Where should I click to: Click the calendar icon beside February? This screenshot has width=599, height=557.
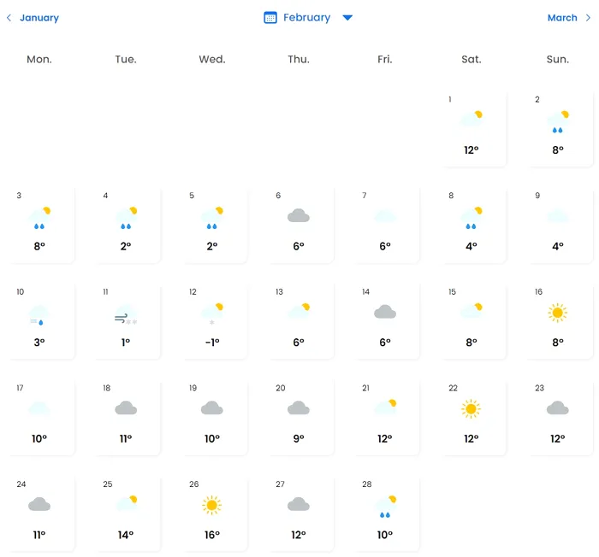point(270,18)
